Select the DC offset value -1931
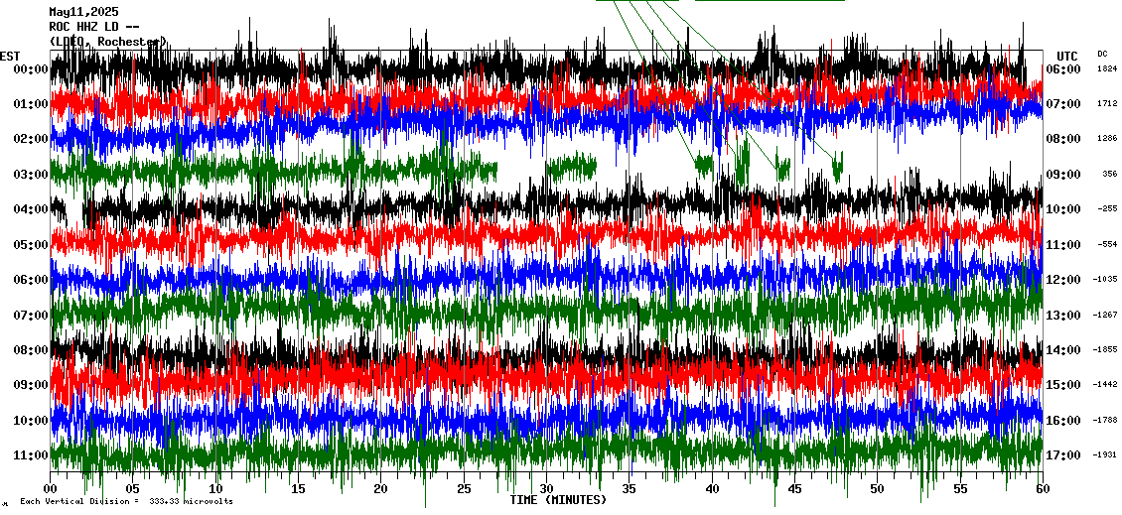Image resolution: width=1122 pixels, height=515 pixels. point(1106,455)
